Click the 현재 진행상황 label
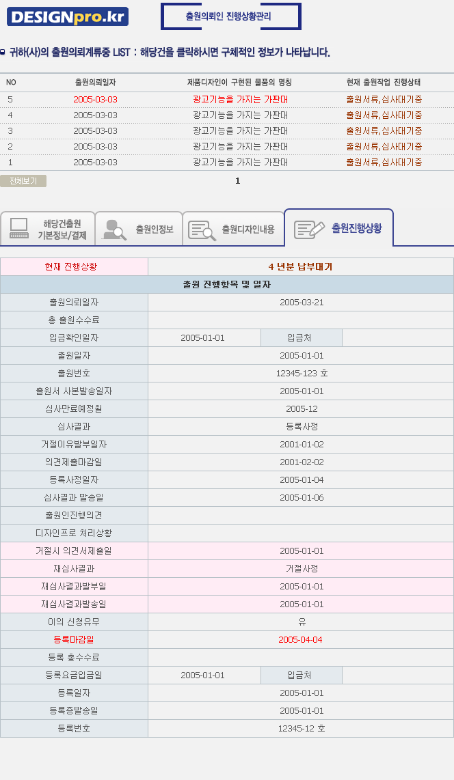This screenshot has width=454, height=780. pos(70,266)
